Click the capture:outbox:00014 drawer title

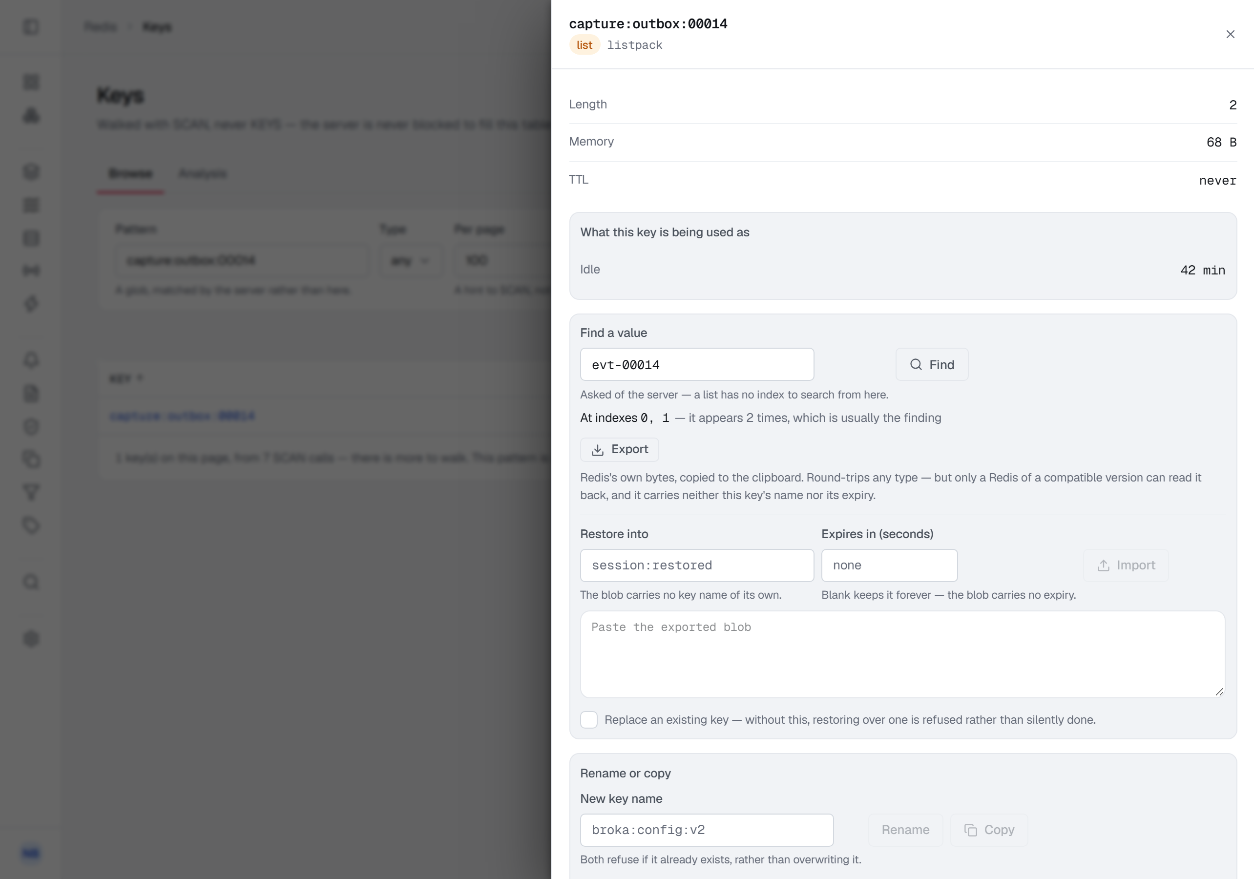(x=648, y=23)
